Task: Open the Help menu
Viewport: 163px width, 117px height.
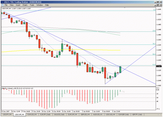Action: 47,5
